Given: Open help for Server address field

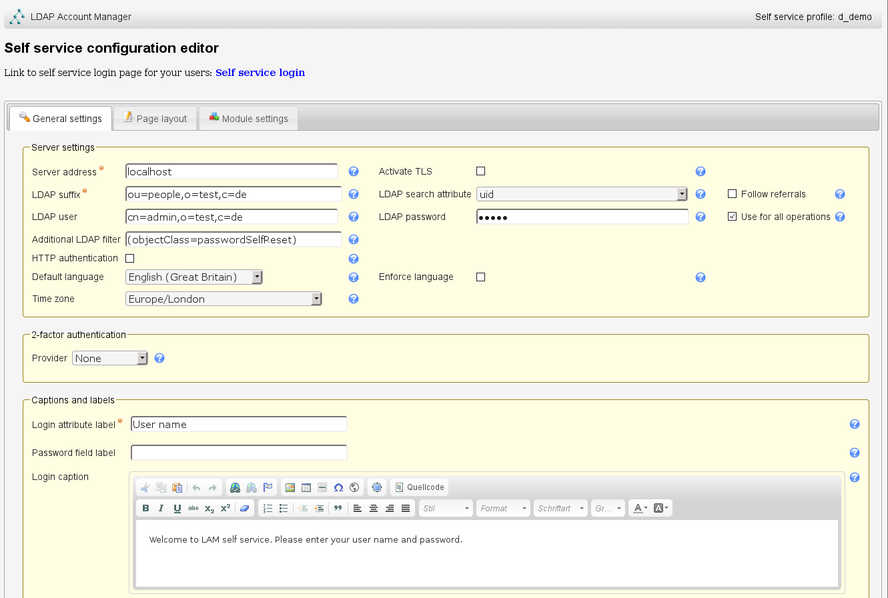Looking at the screenshot, I should pos(354,171).
